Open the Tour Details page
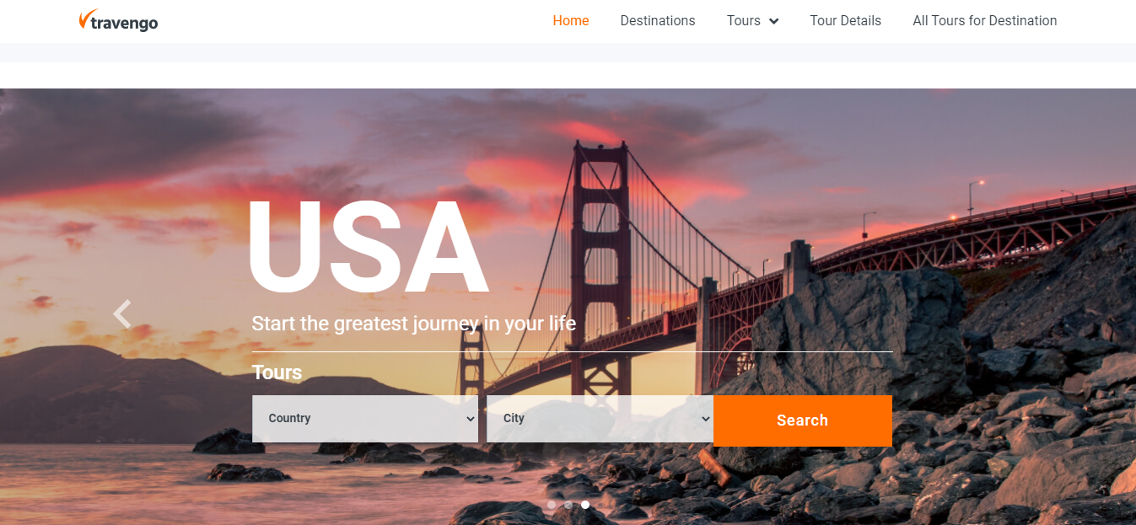 845,21
